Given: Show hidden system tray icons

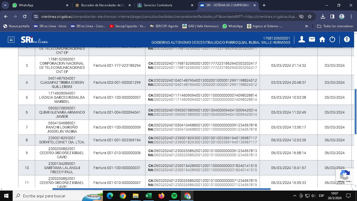Looking at the screenshot, I should pos(295,196).
